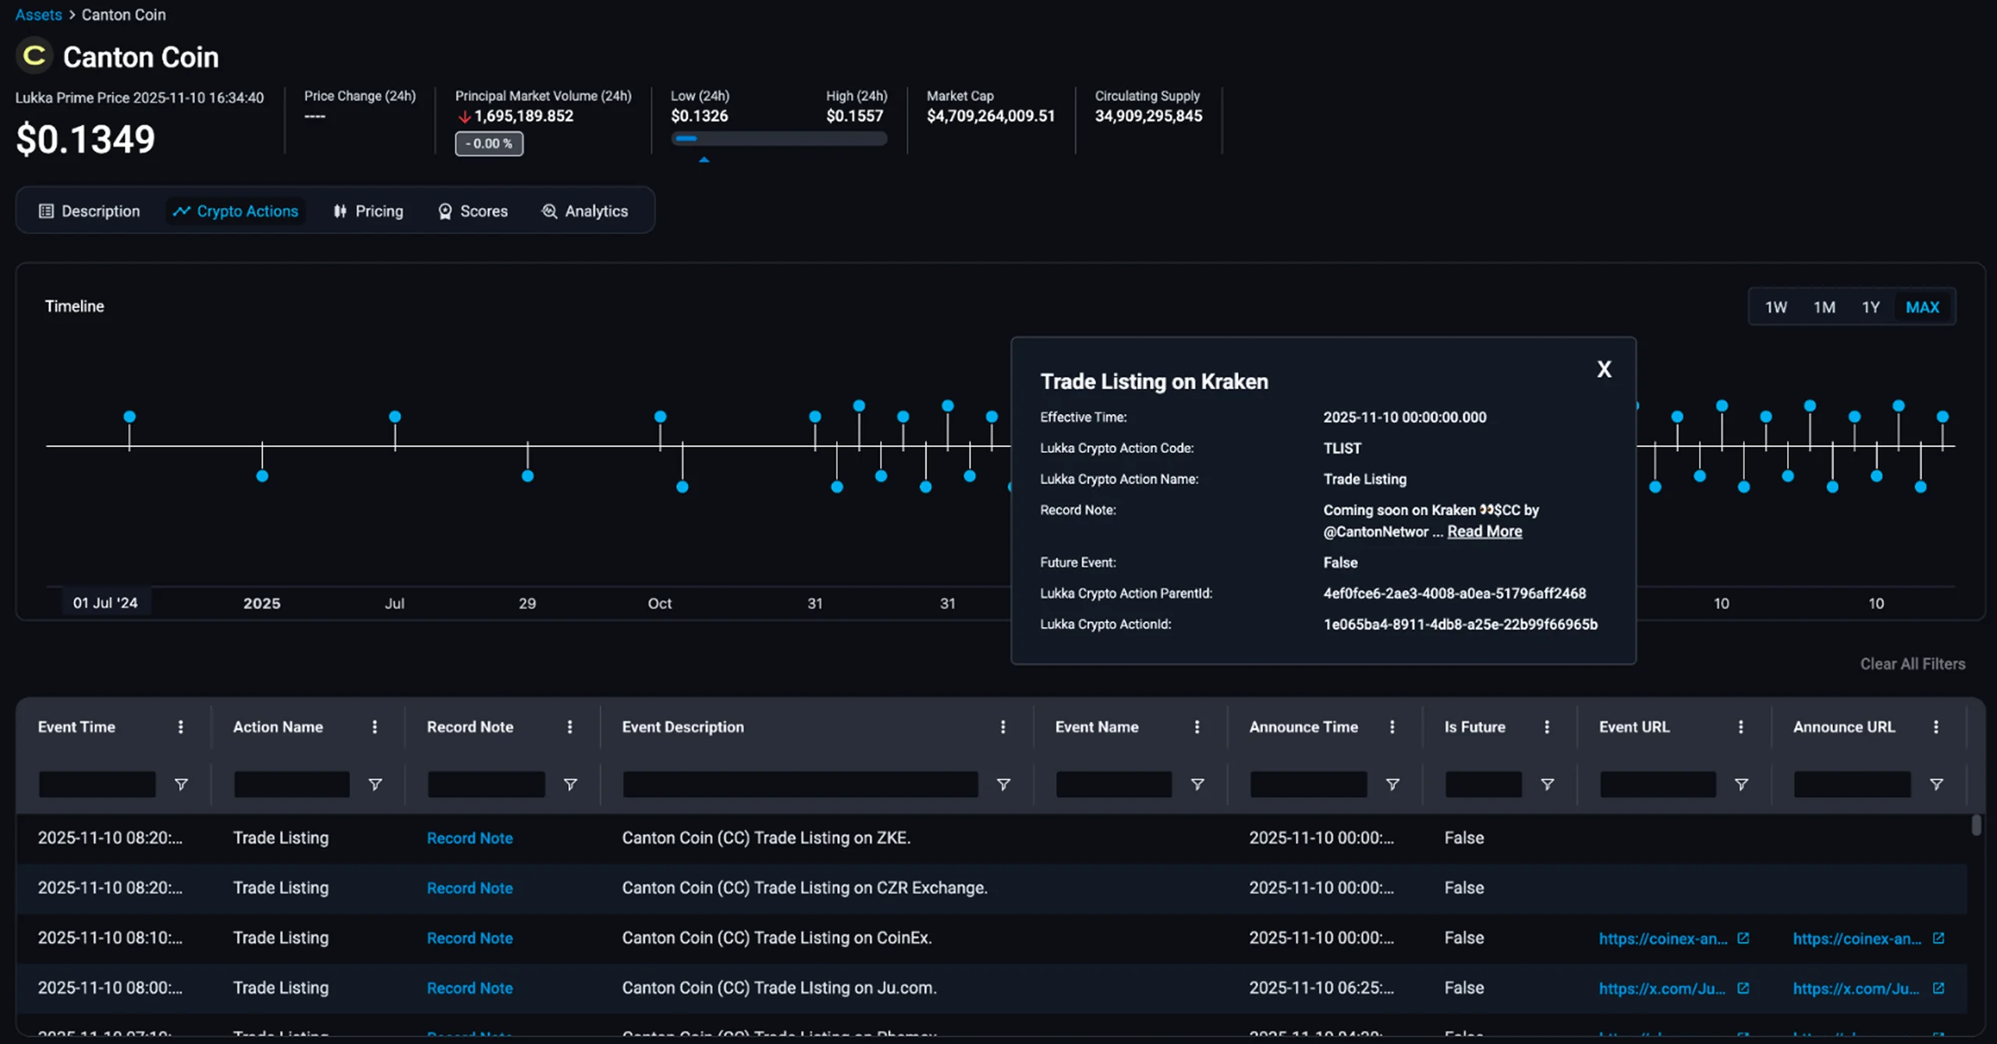Open the Record Note column options menu
1997x1044 pixels.
point(570,727)
